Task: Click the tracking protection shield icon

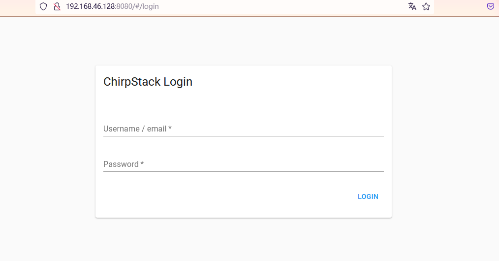Action: coord(43,6)
